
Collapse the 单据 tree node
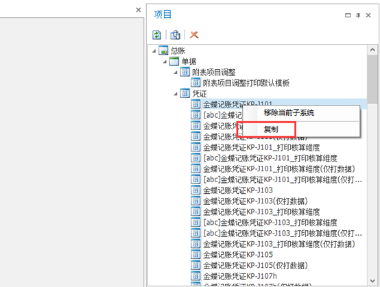pos(165,62)
